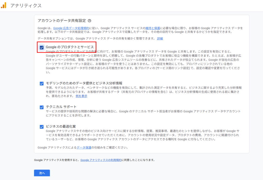Viewport: 263px width, 180px height.
Task: Click the テクニカル サポート description paragraph
Action: tap(143, 113)
